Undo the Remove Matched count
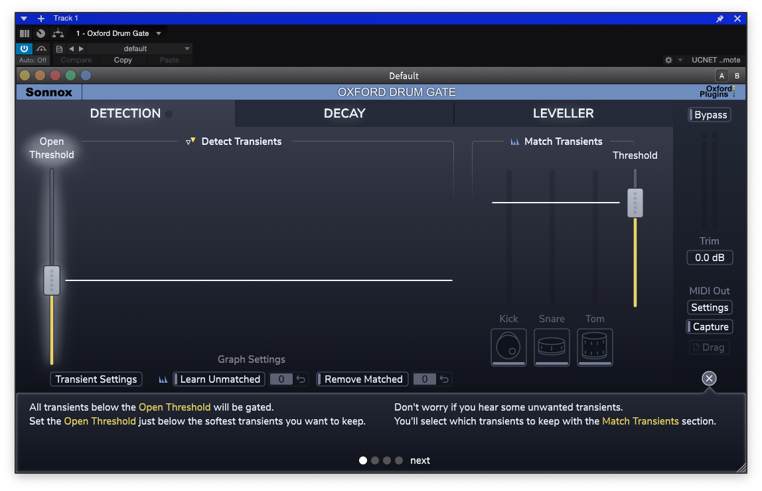The width and height of the screenshot is (762, 491). (x=444, y=379)
